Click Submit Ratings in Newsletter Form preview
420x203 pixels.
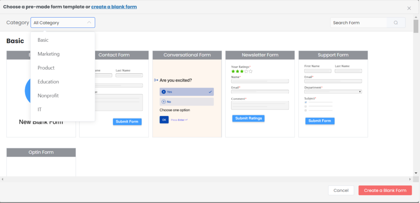248,119
